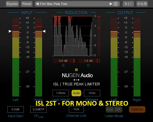The image size is (153, 122).
Task: Click the Input Gain label
Action: coord(16,116)
